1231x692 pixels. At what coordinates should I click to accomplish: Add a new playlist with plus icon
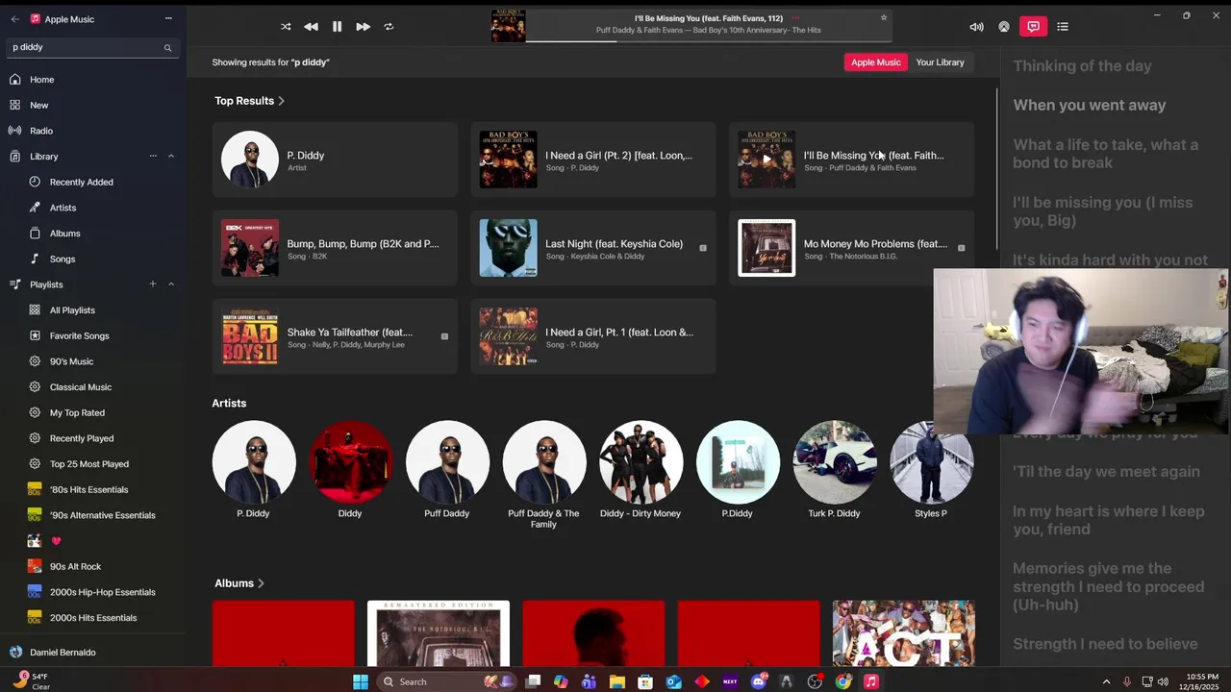tap(153, 284)
